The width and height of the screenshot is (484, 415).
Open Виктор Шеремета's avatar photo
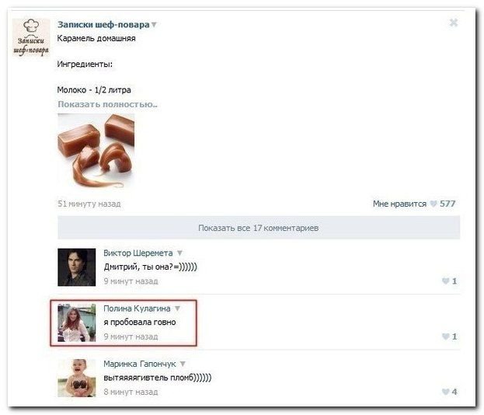(x=77, y=267)
